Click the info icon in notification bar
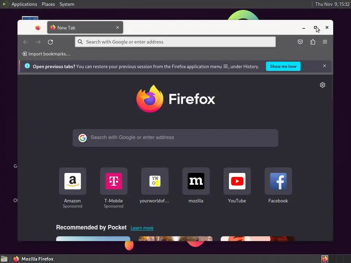This screenshot has height=263, width=351. point(27,66)
